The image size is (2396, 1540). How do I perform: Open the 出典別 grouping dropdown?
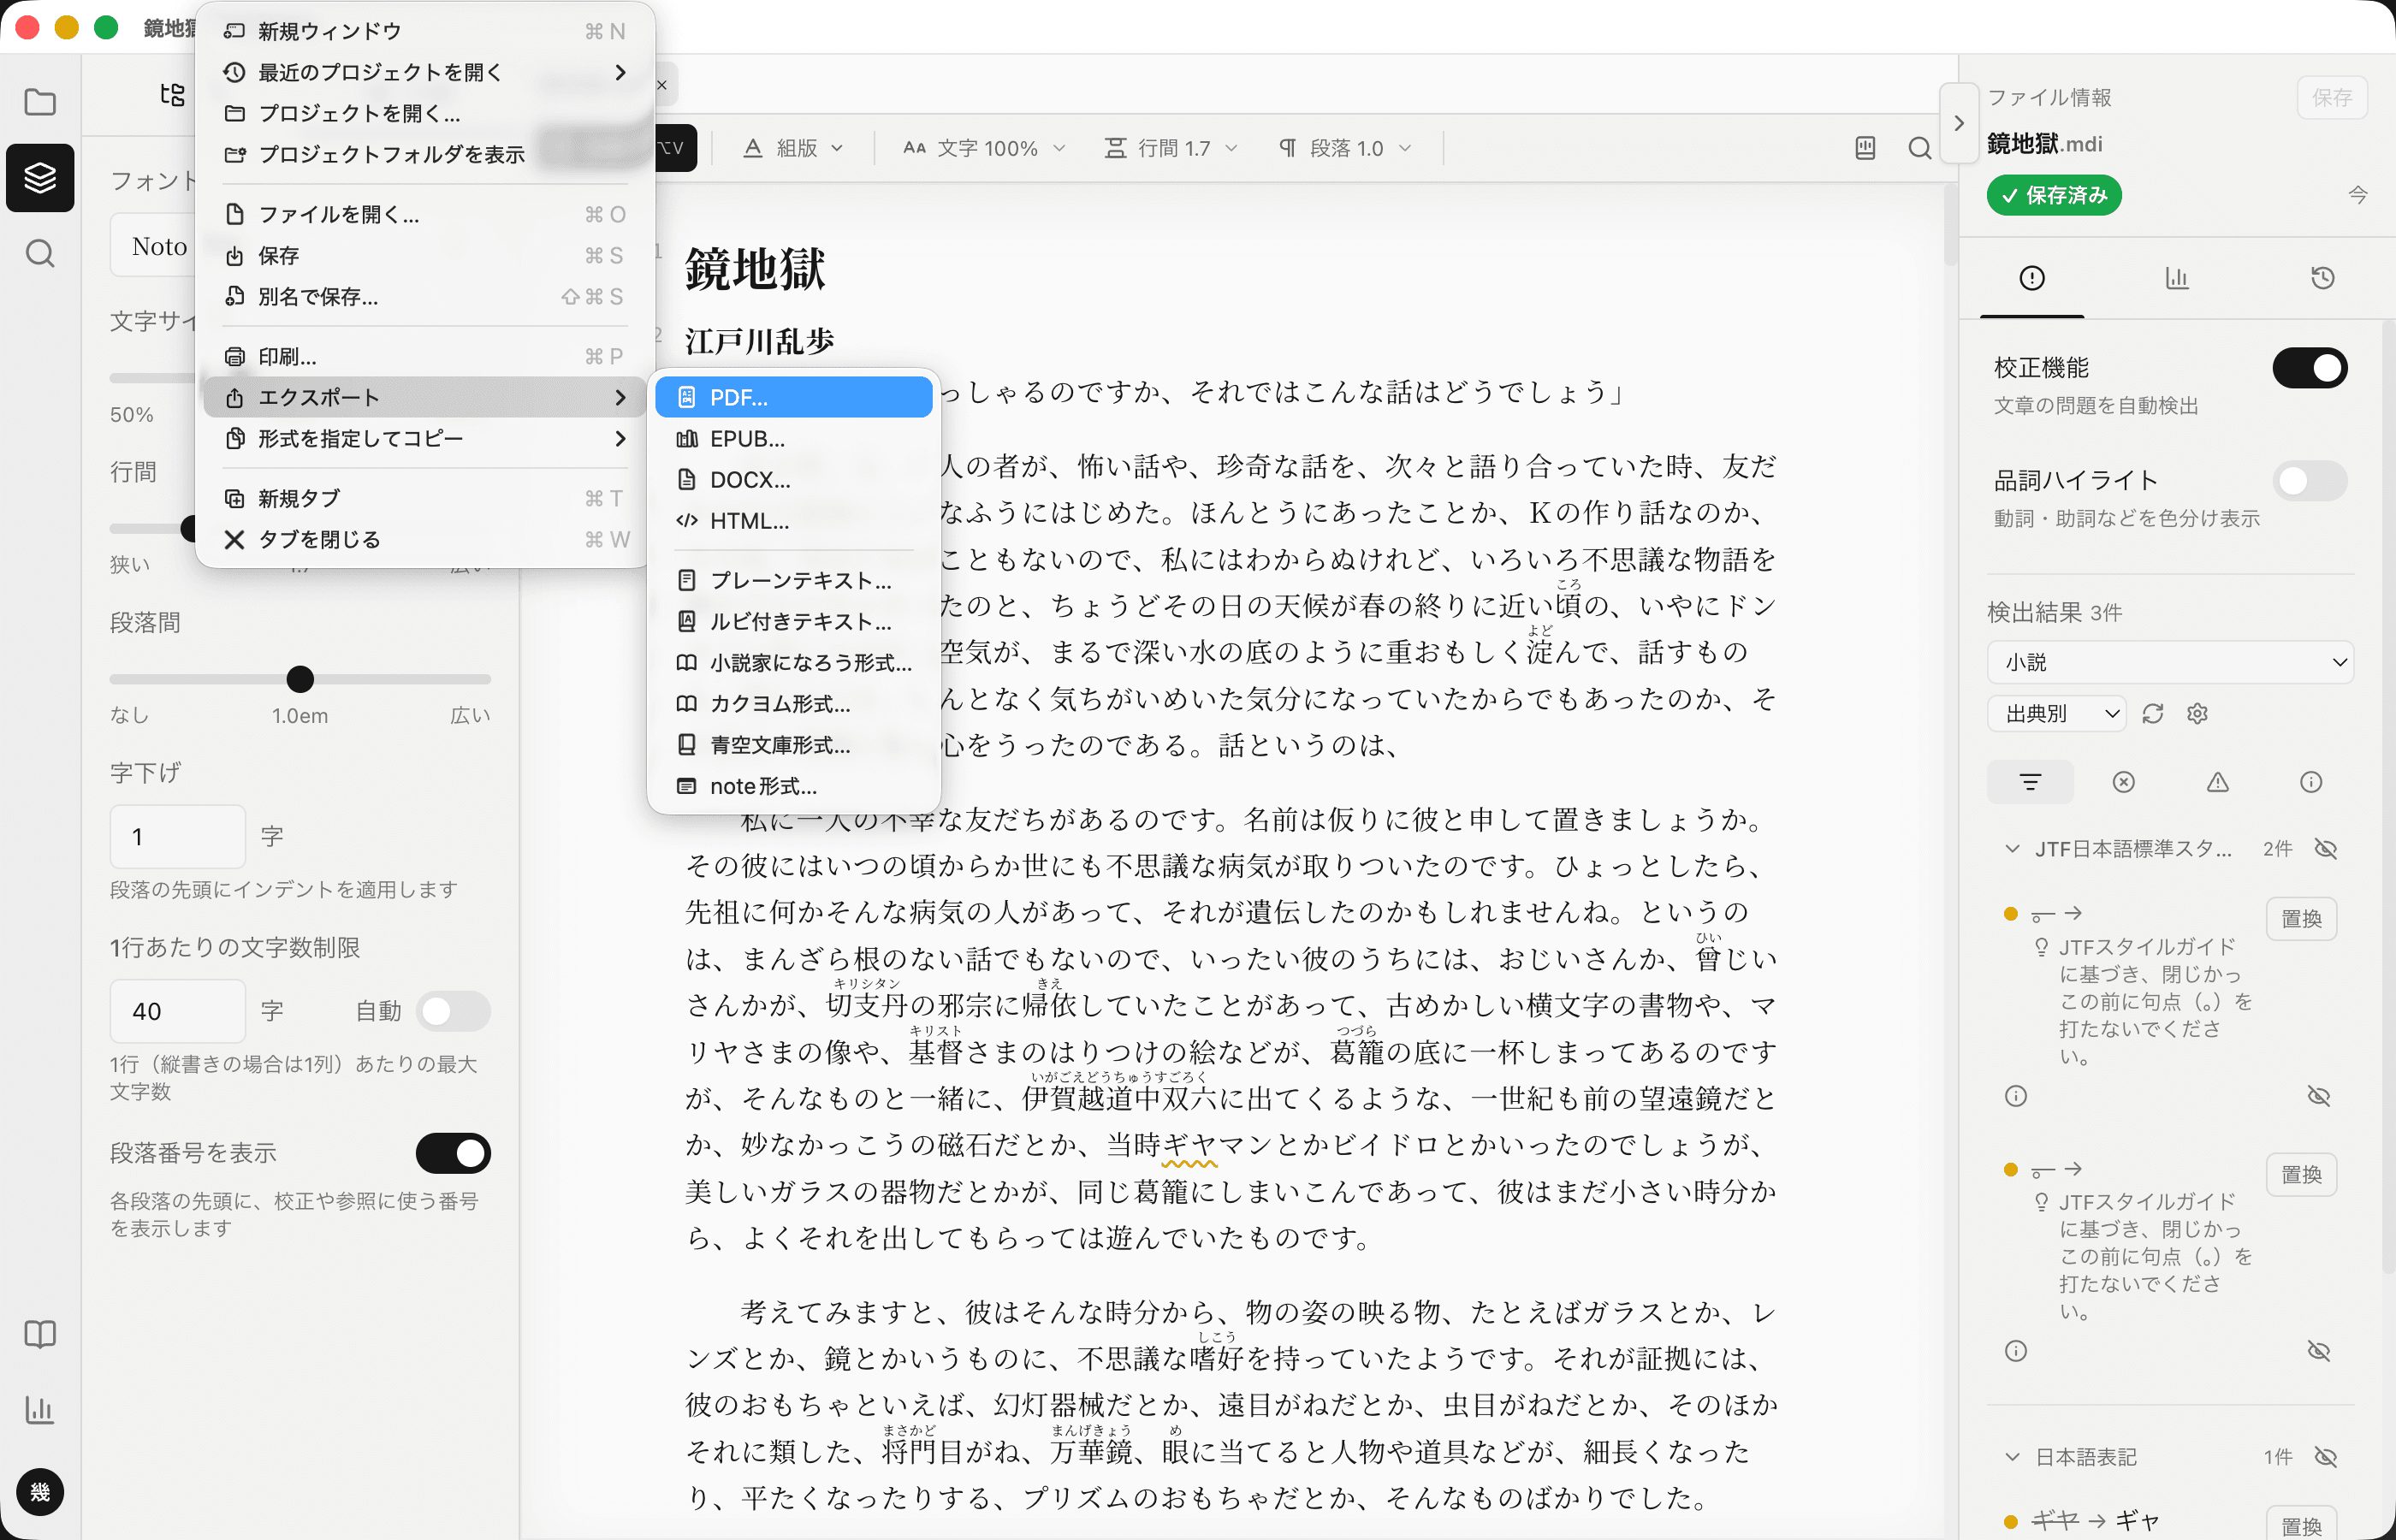(x=2056, y=713)
